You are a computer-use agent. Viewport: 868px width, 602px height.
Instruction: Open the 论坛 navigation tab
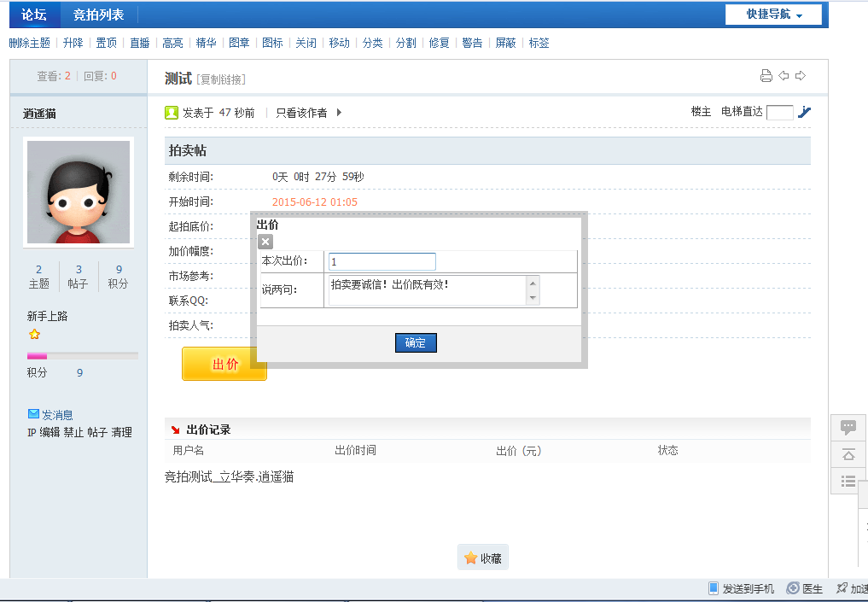click(34, 15)
